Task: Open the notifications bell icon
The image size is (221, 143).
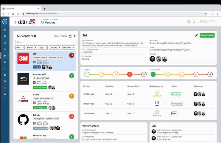Action: tap(194, 22)
